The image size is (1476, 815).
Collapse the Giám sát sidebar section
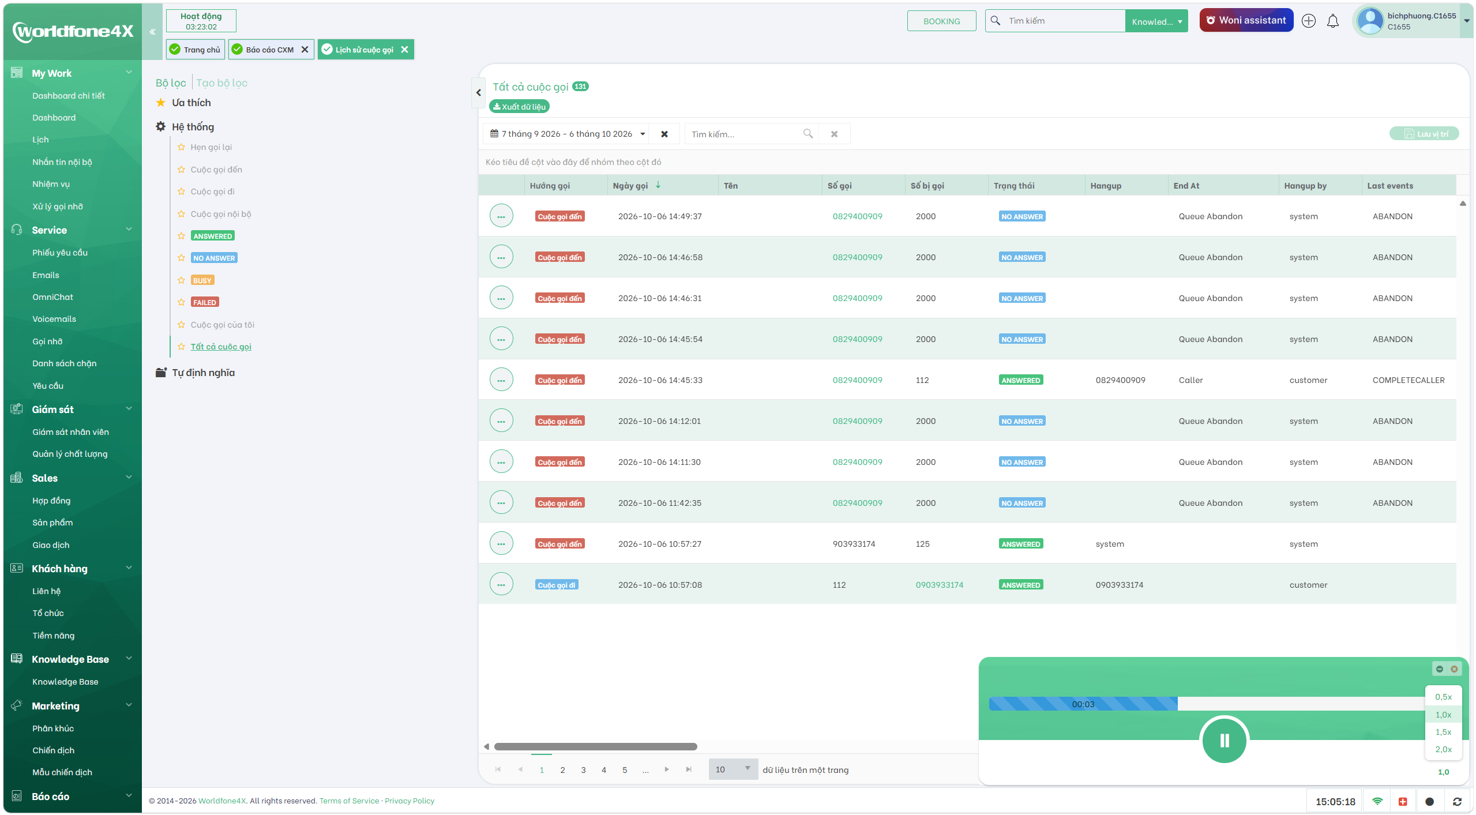click(129, 409)
